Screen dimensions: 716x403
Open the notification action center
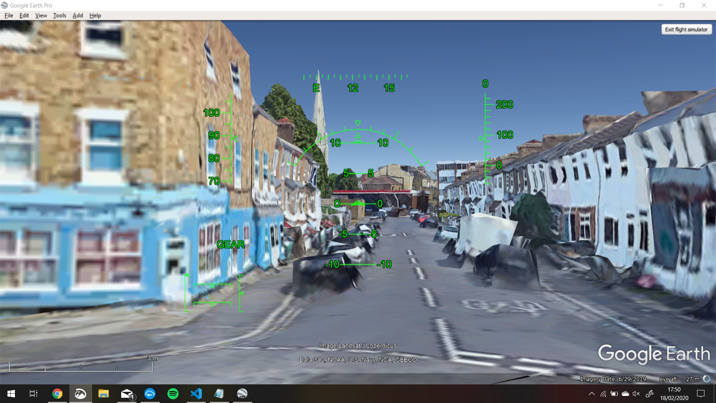tap(701, 394)
